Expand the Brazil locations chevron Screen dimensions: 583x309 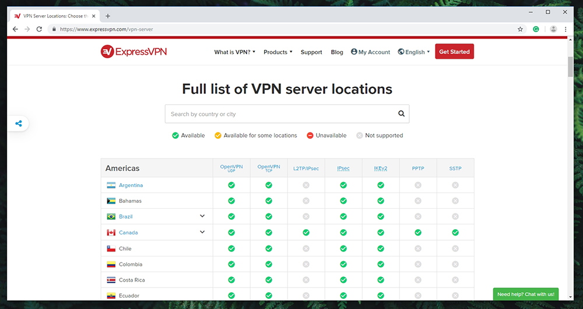click(x=202, y=216)
